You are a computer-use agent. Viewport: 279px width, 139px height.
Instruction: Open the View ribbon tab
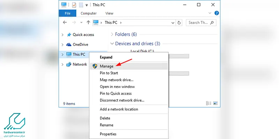coord(109,13)
